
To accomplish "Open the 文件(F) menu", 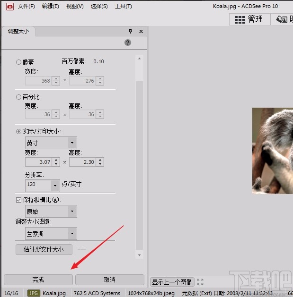I will (26, 7).
